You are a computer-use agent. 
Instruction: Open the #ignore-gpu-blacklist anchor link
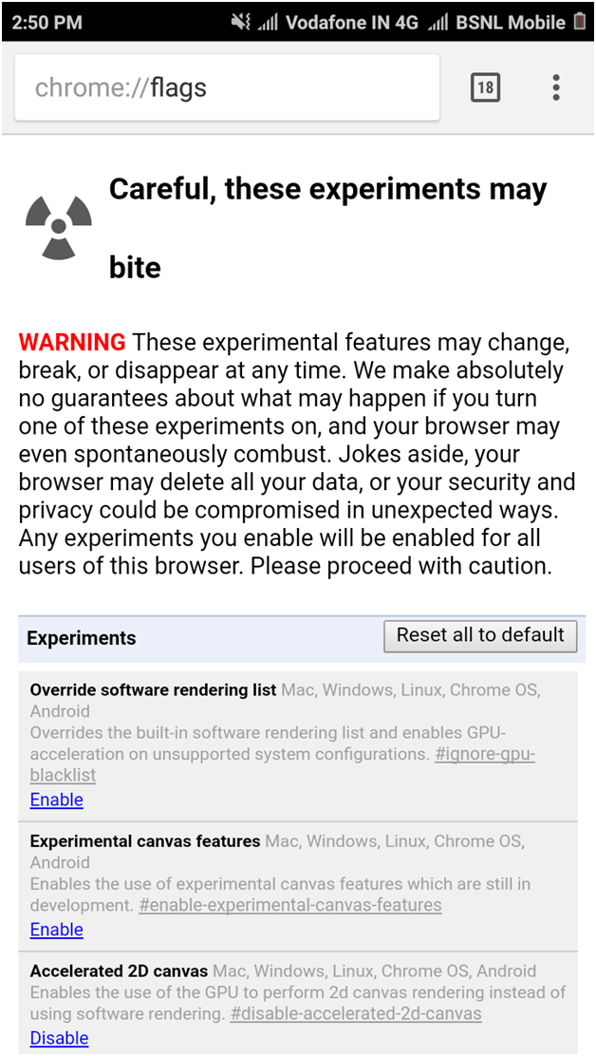(484, 755)
